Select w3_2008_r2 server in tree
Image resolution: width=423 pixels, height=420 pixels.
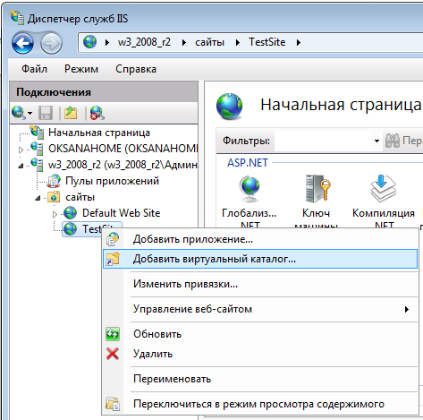point(123,165)
